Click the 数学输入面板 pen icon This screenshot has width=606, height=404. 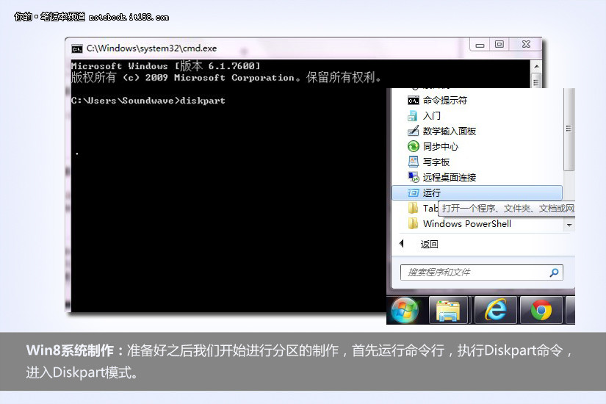pos(413,131)
